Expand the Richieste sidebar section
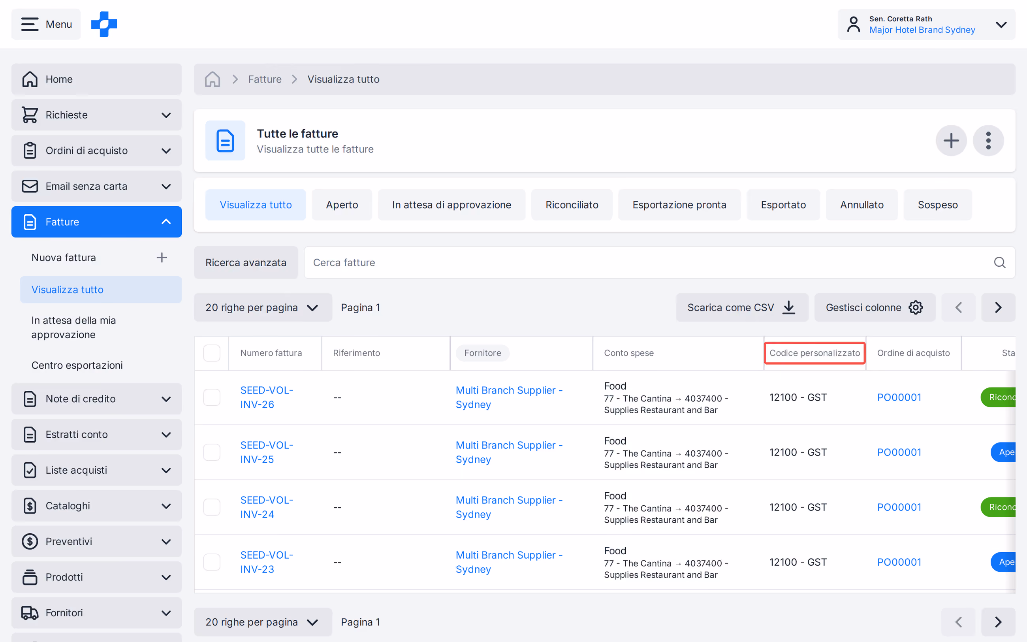Screen dimensions: 1027x642 point(96,115)
